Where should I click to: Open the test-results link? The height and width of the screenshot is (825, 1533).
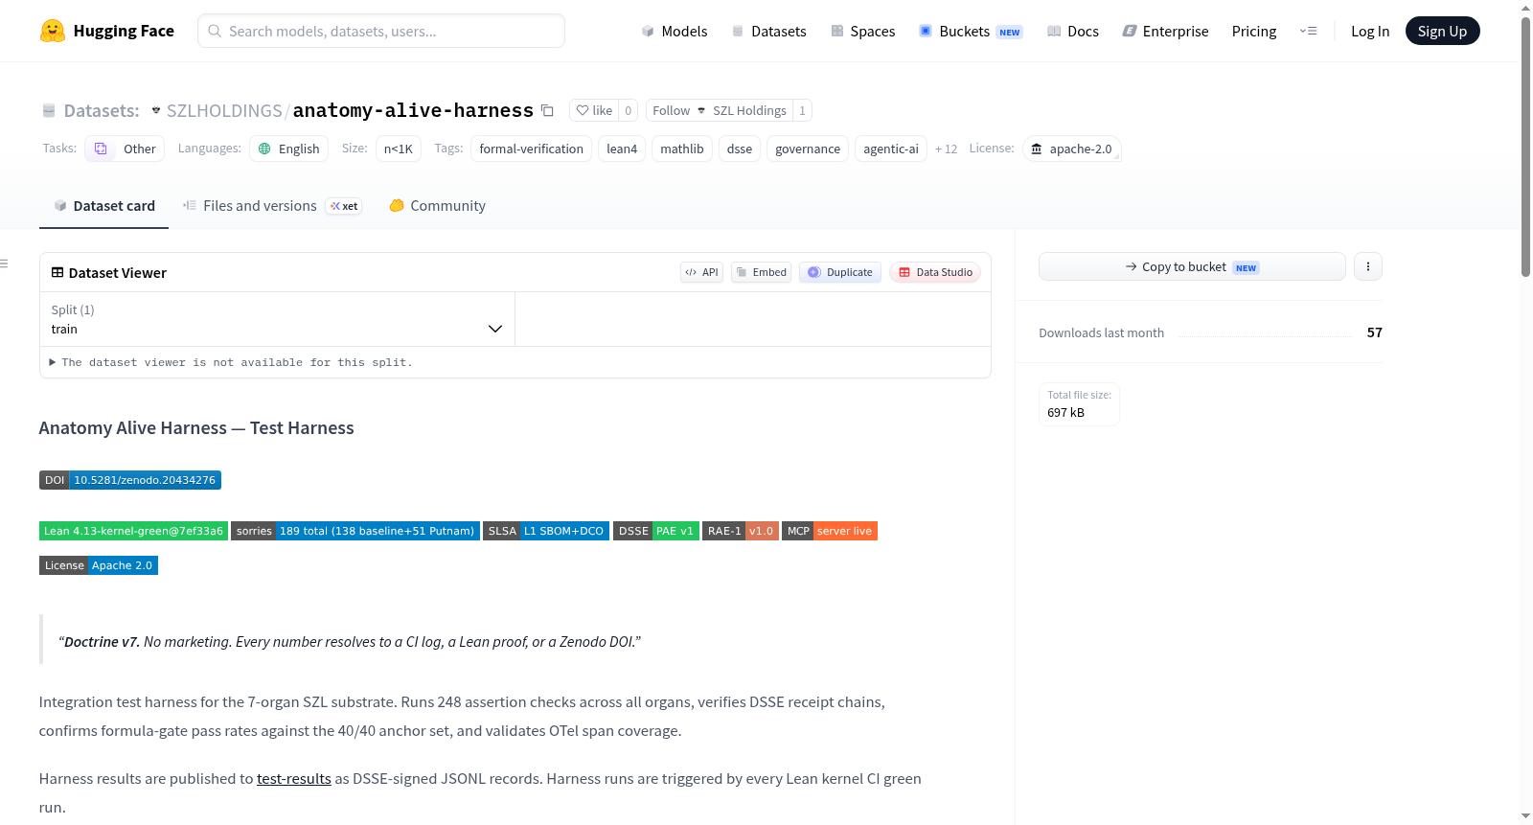pos(294,778)
